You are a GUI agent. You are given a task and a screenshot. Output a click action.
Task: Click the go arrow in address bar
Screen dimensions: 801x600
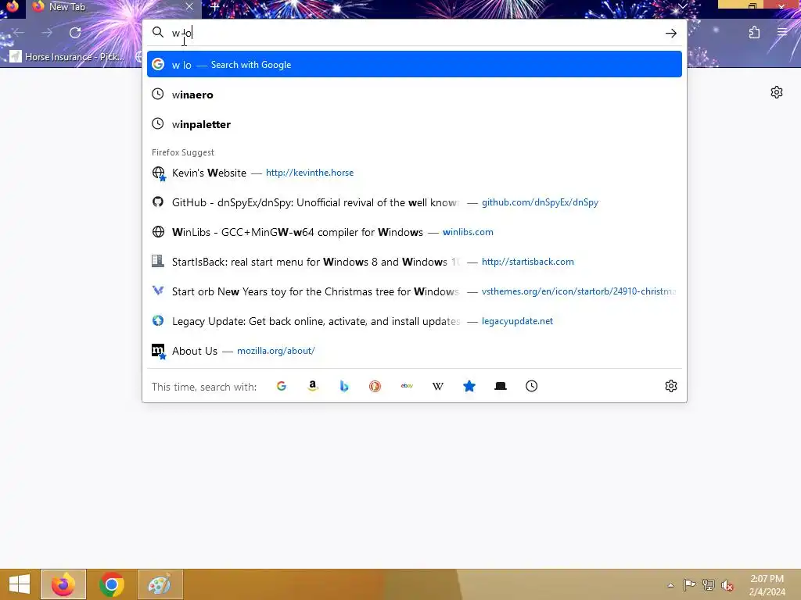(670, 33)
